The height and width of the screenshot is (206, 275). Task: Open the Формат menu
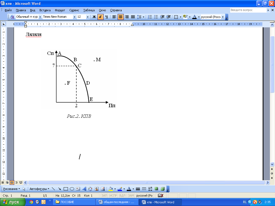(60, 10)
